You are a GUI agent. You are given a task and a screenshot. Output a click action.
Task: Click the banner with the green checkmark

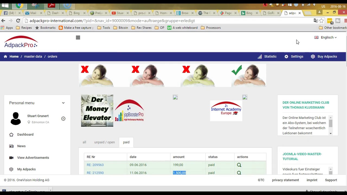[249, 75]
